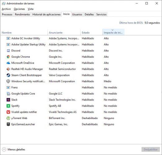Select the Steam Client Bootstrapper icon

point(8,75)
